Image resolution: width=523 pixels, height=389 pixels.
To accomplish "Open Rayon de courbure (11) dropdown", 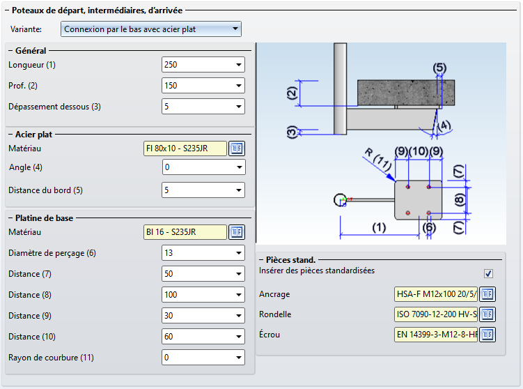I will [x=239, y=358].
